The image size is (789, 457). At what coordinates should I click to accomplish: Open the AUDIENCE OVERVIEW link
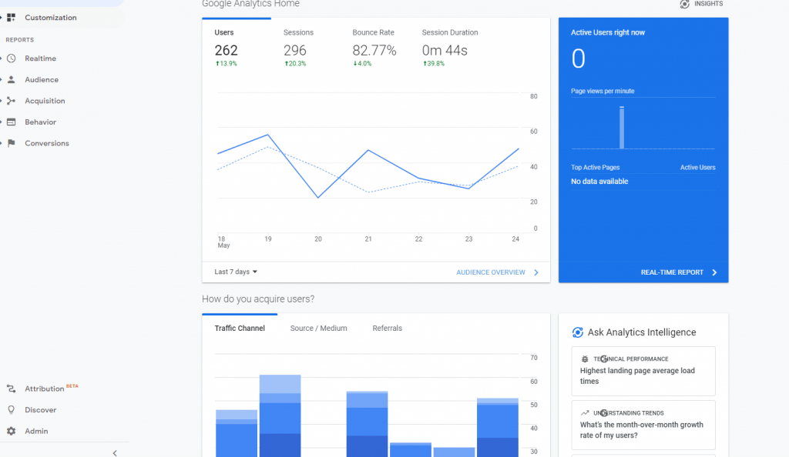(x=491, y=272)
